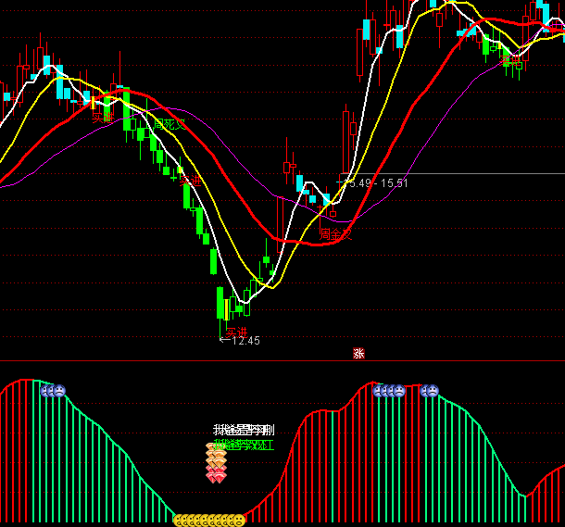The image size is (565, 527).
Task: Click the signal label at top right green candles
Action: [510, 62]
